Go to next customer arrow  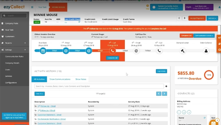[x=185, y=18]
